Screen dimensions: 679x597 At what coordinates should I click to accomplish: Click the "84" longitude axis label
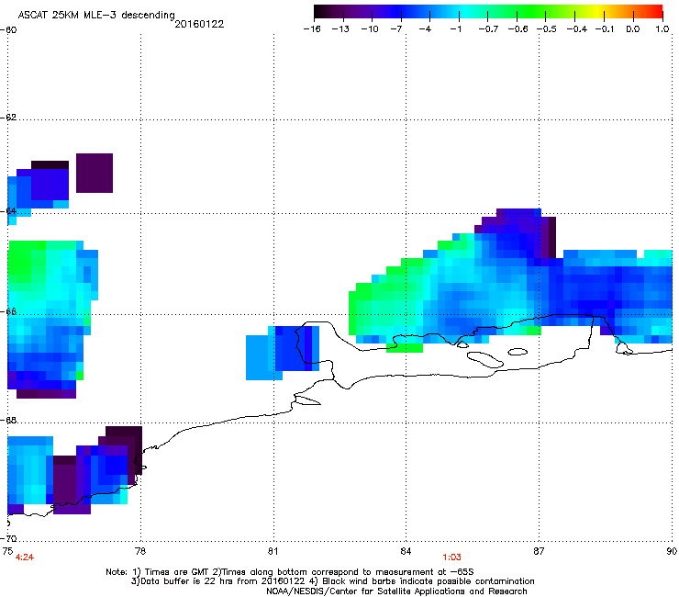click(406, 550)
